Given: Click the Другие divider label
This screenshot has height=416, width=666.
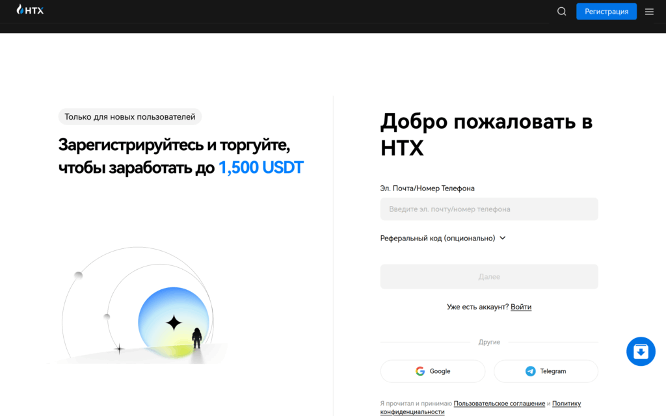Looking at the screenshot, I should tap(489, 342).
